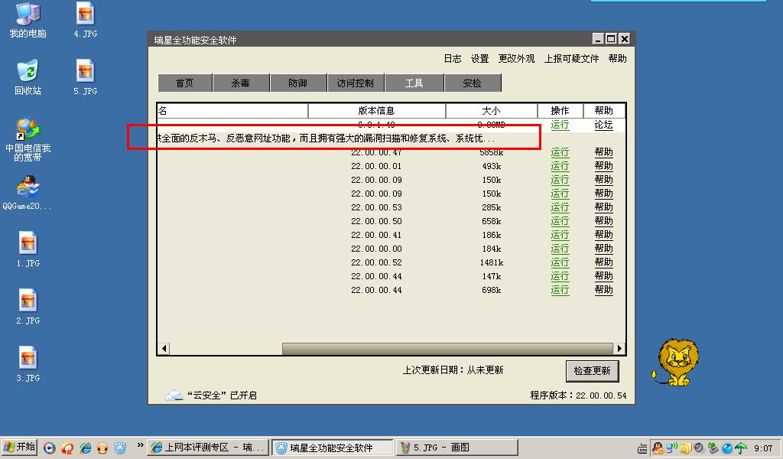Click the 瑞星全功能安全软件 taskbar button
Screen dimensions: 783x459
coord(332,448)
